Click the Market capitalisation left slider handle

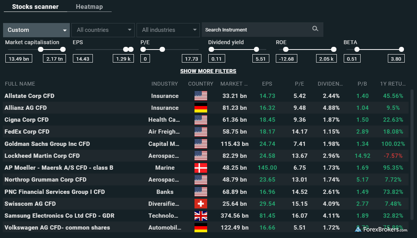tap(41, 49)
